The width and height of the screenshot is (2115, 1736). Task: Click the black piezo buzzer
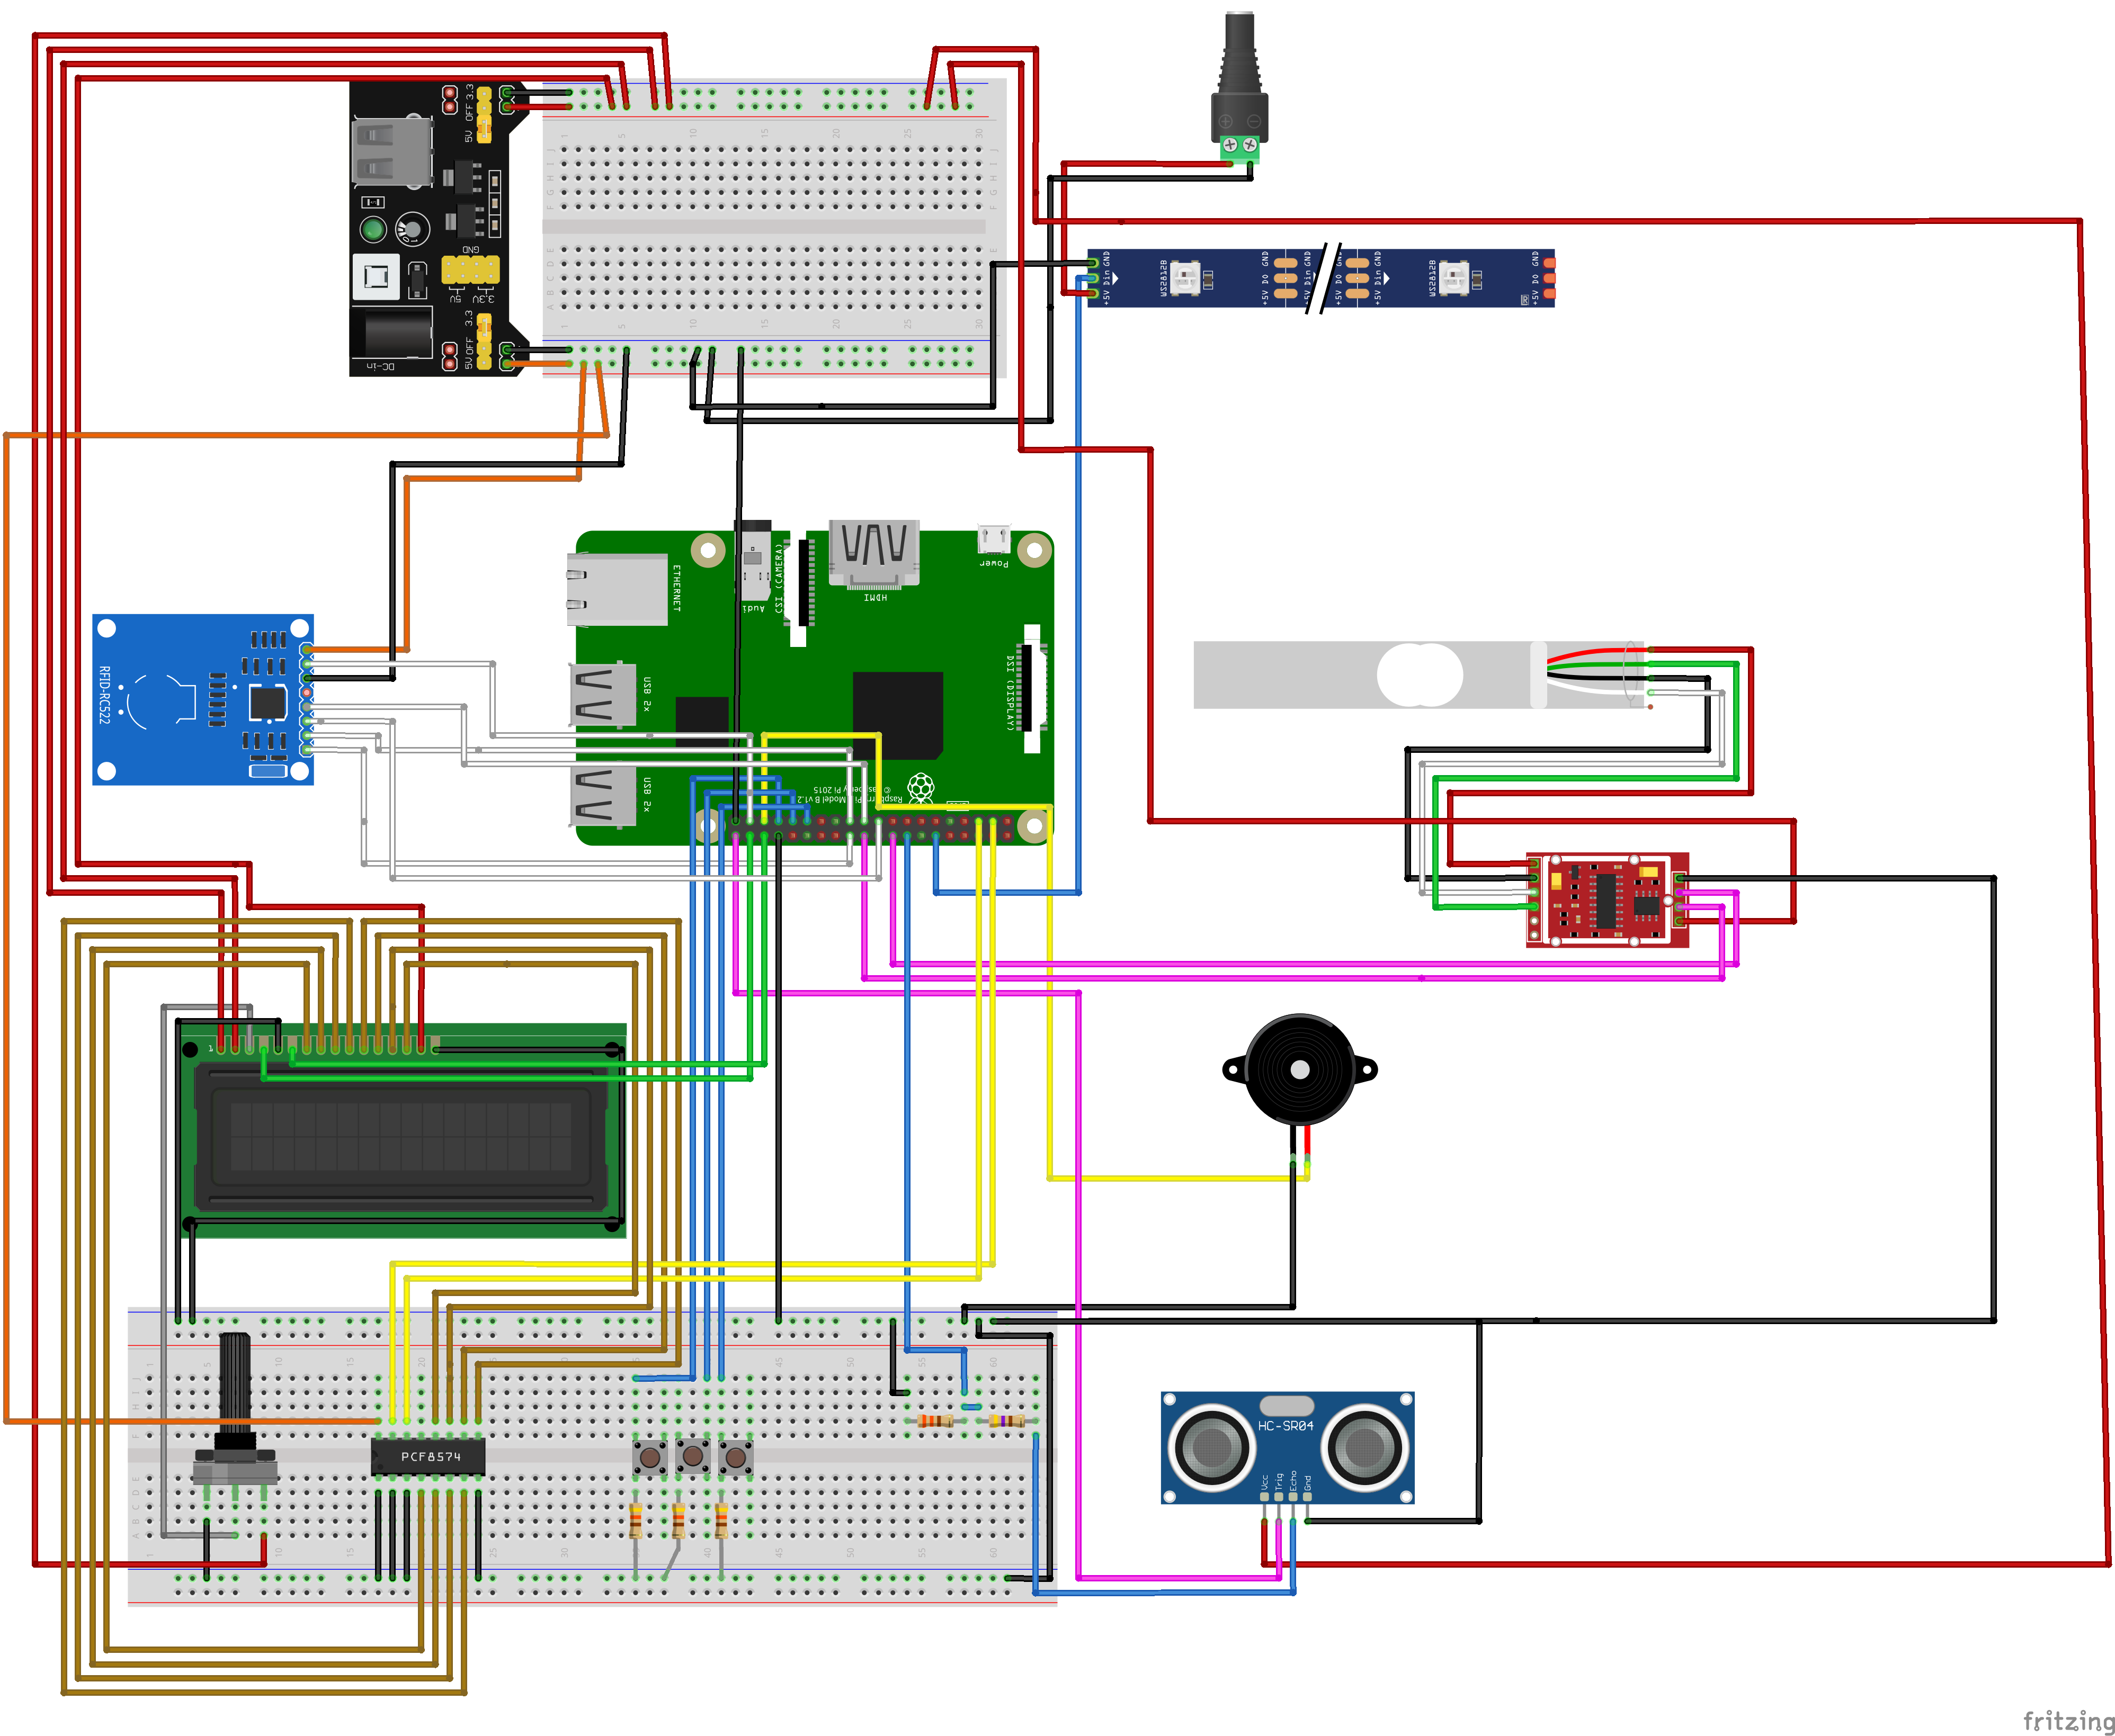pyautogui.click(x=1300, y=1070)
